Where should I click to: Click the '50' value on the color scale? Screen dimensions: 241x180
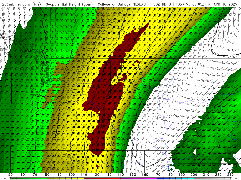pyautogui.click(x=11, y=175)
